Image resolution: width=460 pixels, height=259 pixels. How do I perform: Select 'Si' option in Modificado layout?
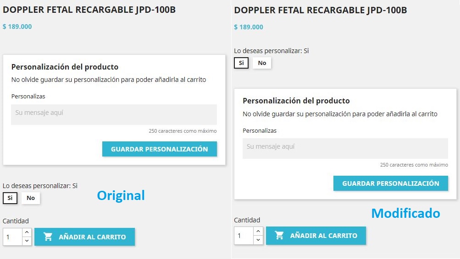241,63
